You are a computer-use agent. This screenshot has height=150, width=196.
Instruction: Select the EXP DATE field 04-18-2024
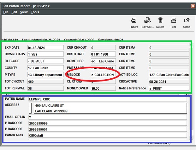45,48
